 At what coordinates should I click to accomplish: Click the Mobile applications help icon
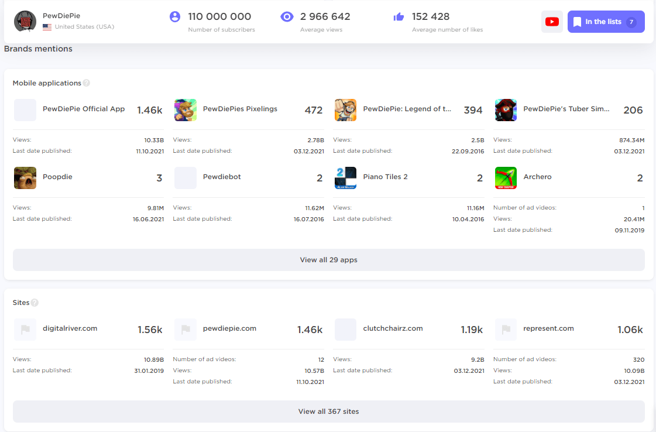point(86,83)
